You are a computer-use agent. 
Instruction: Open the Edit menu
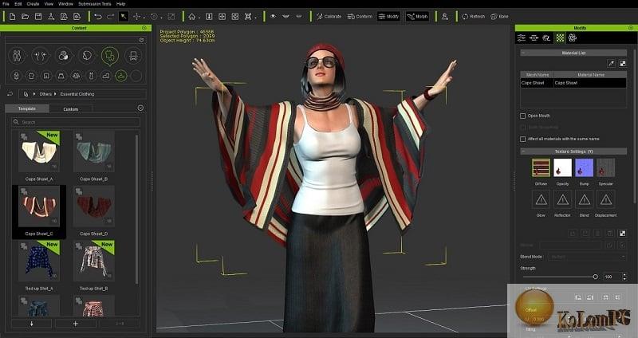18,4
